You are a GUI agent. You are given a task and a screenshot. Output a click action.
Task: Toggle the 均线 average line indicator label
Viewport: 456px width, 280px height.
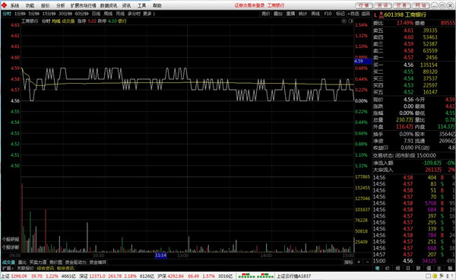tap(55, 21)
